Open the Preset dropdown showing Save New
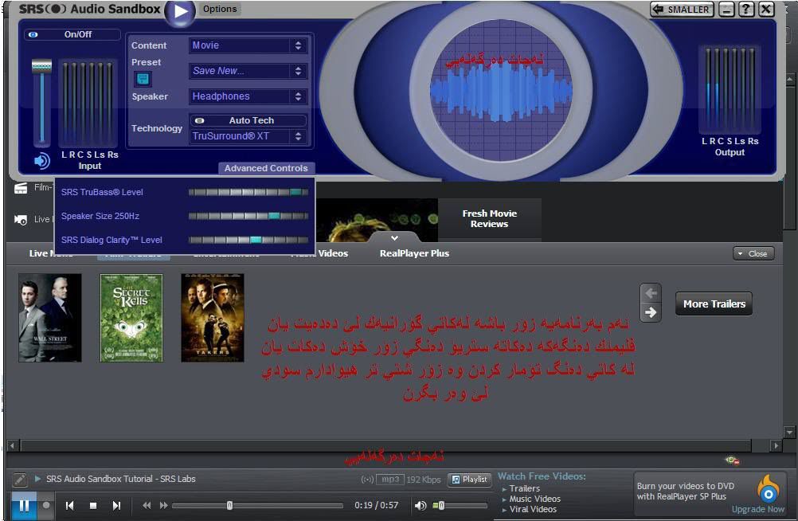 pyautogui.click(x=248, y=71)
